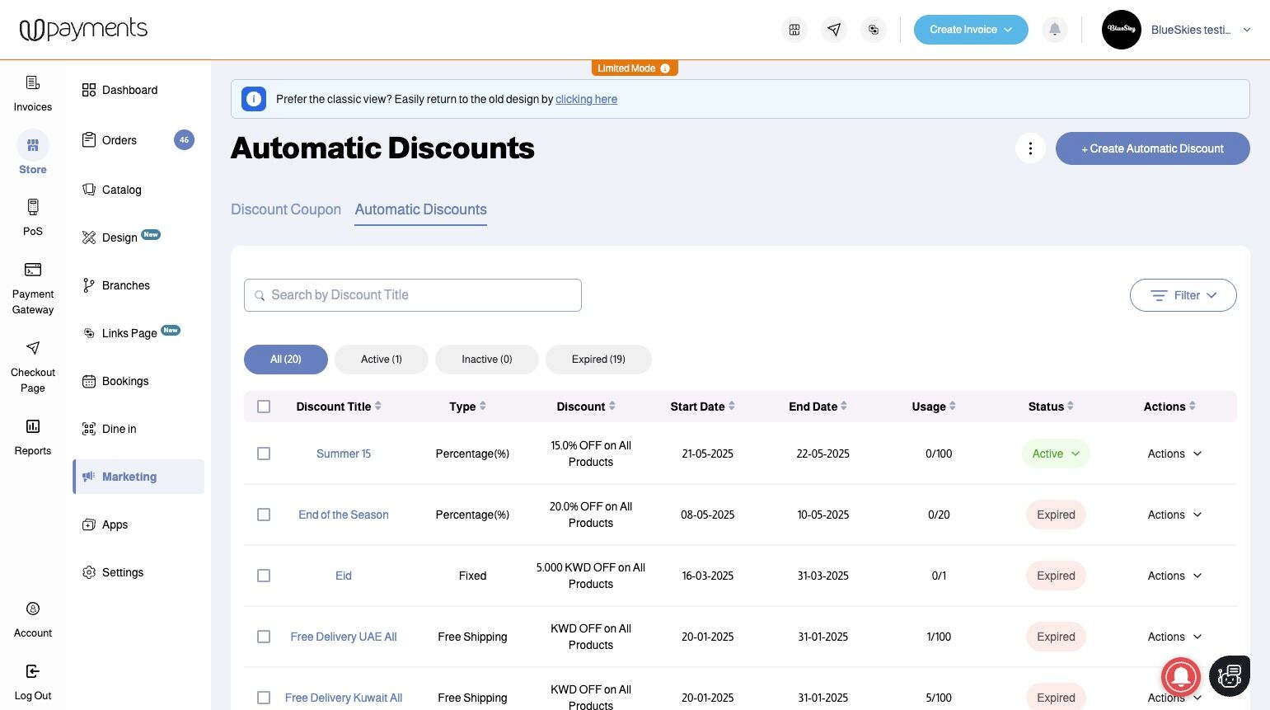The height and width of the screenshot is (710, 1270).
Task: Open Orders in the store menu
Action: [120, 140]
